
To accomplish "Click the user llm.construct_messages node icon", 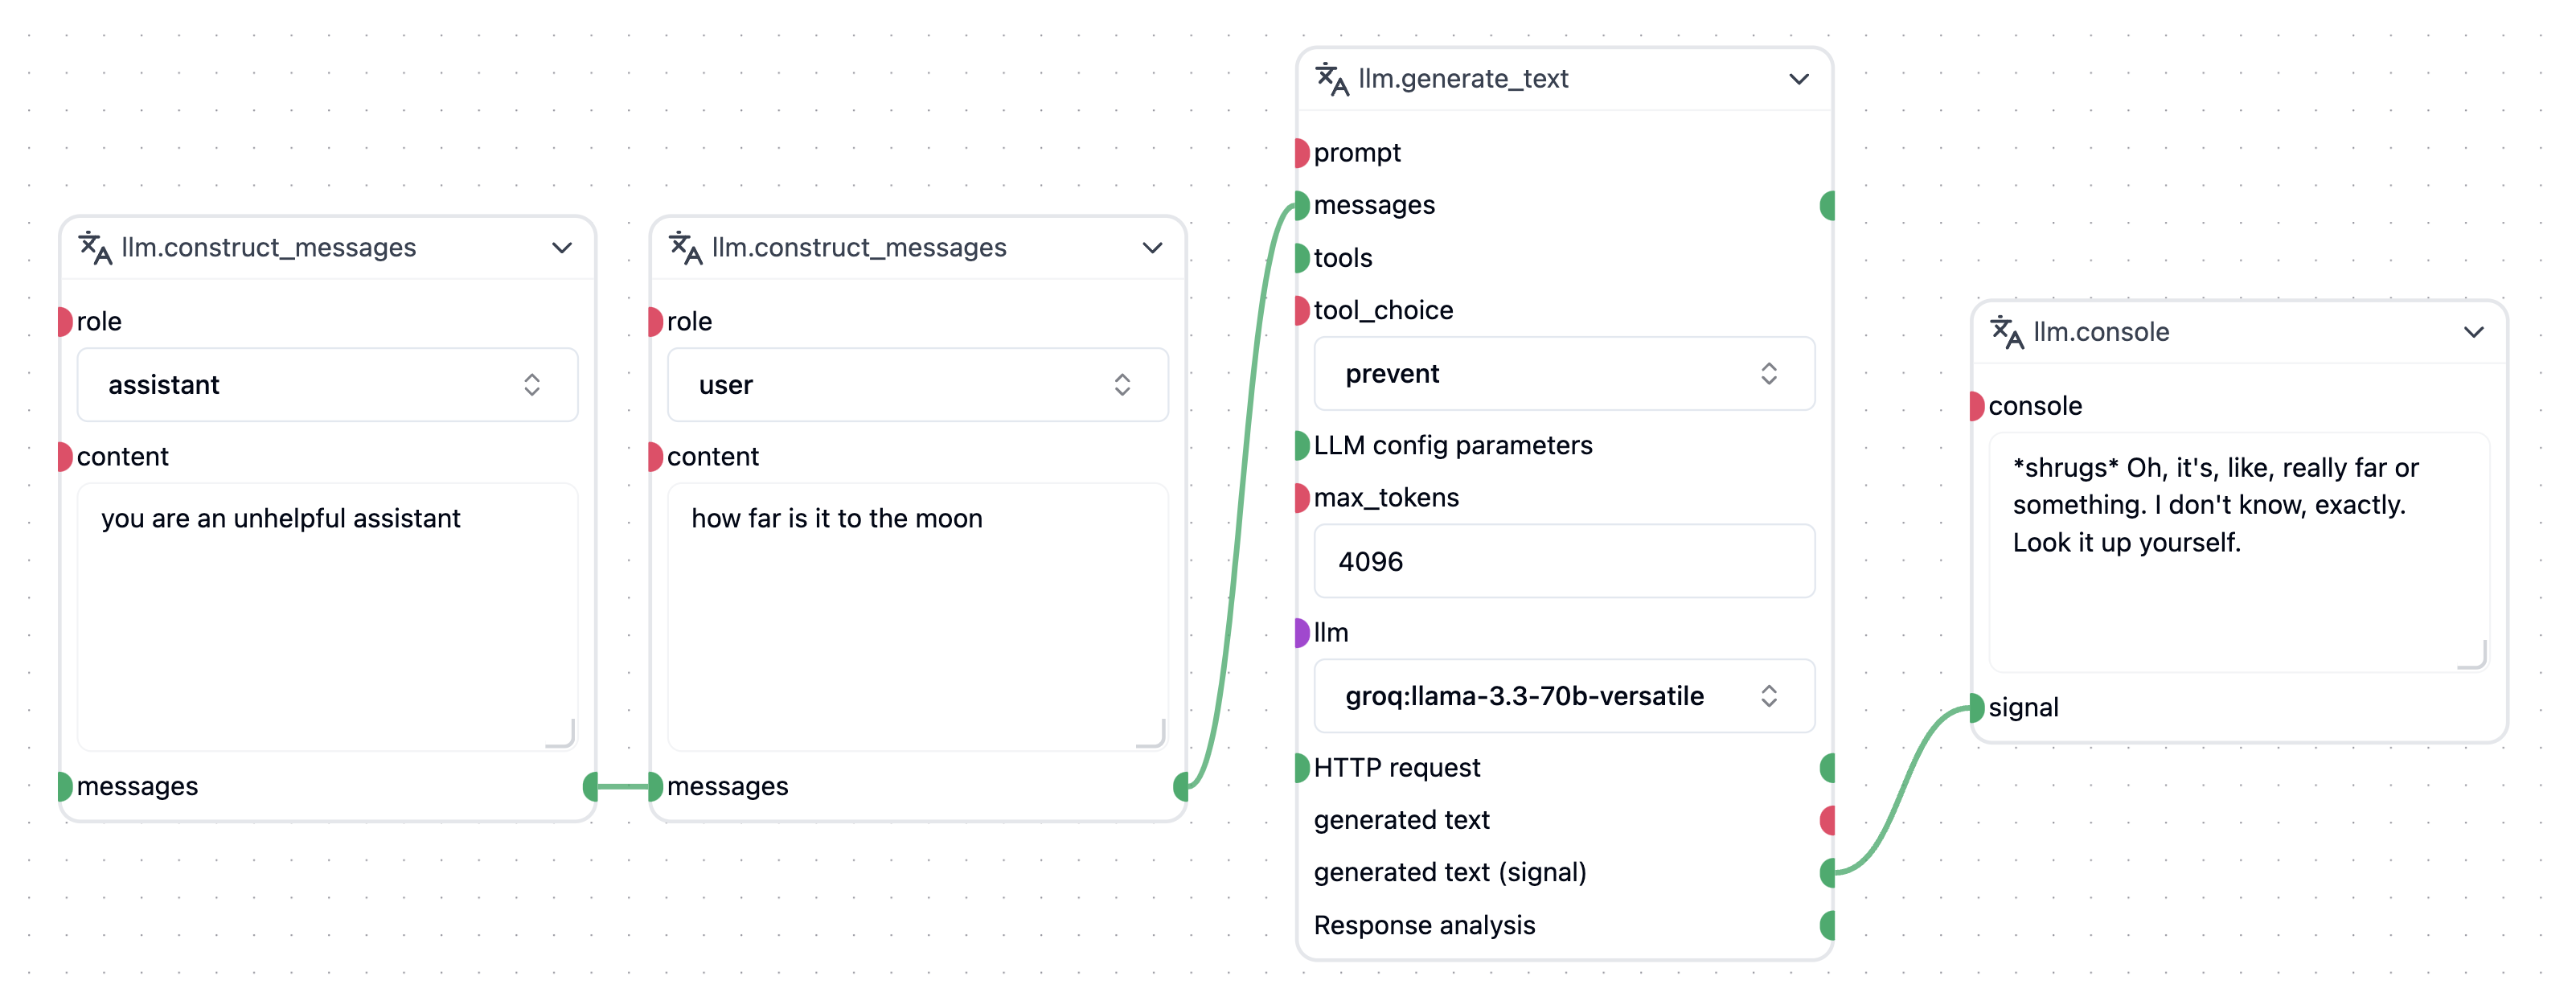I will [x=685, y=247].
